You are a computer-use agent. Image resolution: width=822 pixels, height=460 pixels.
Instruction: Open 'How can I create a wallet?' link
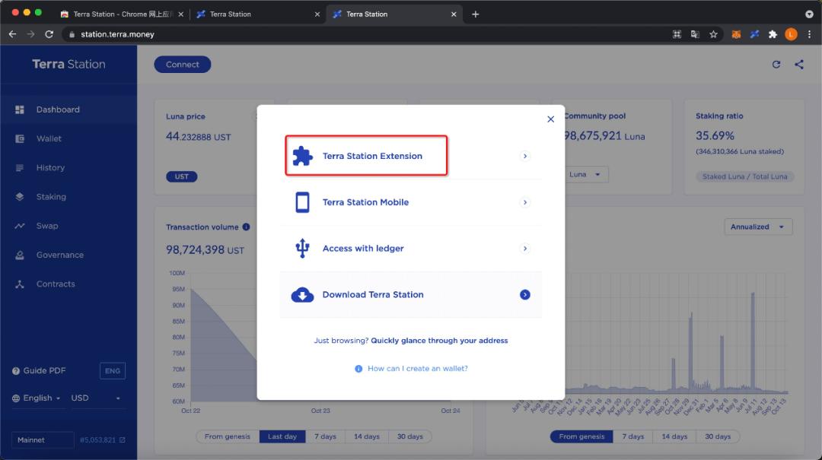pyautogui.click(x=417, y=369)
